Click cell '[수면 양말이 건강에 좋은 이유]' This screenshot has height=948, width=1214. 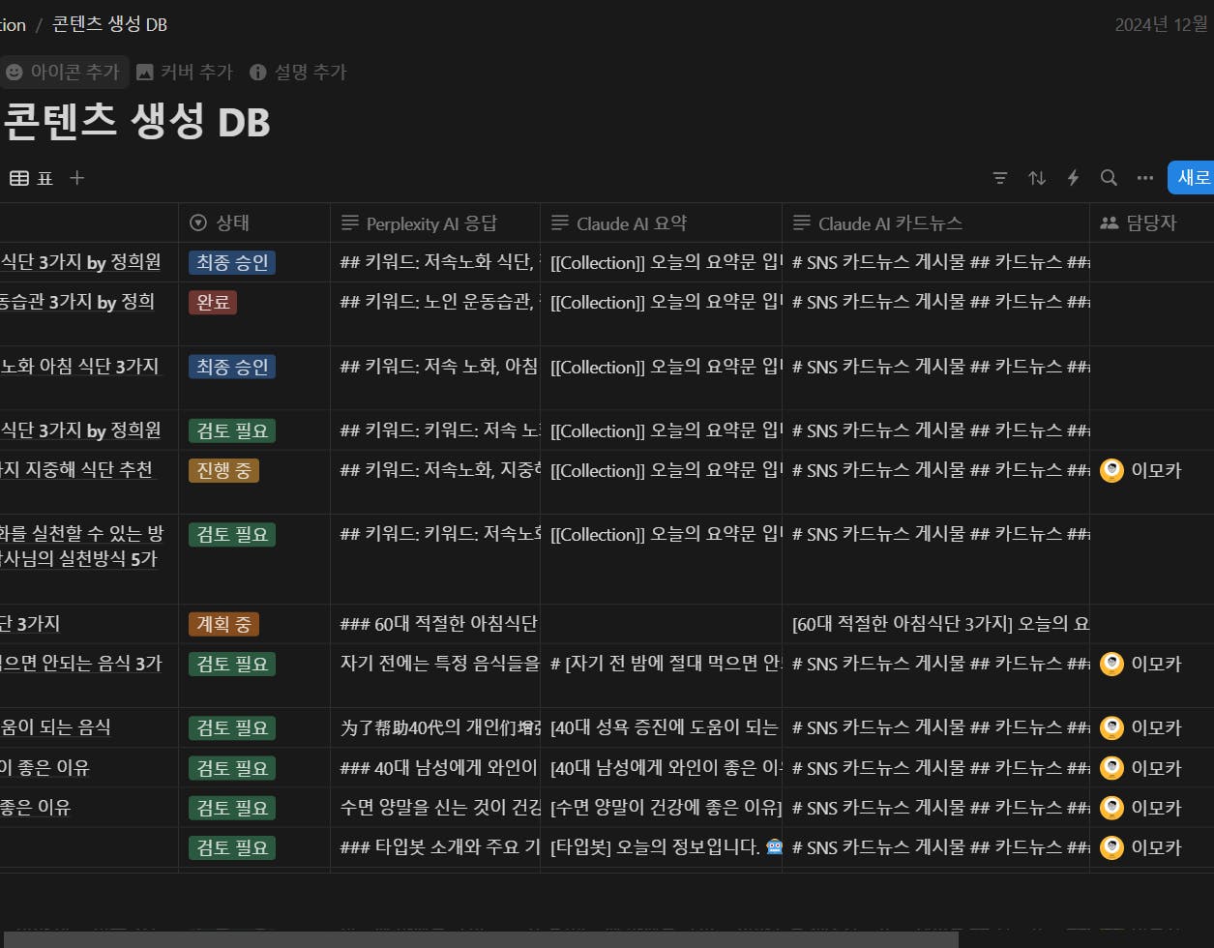point(661,808)
